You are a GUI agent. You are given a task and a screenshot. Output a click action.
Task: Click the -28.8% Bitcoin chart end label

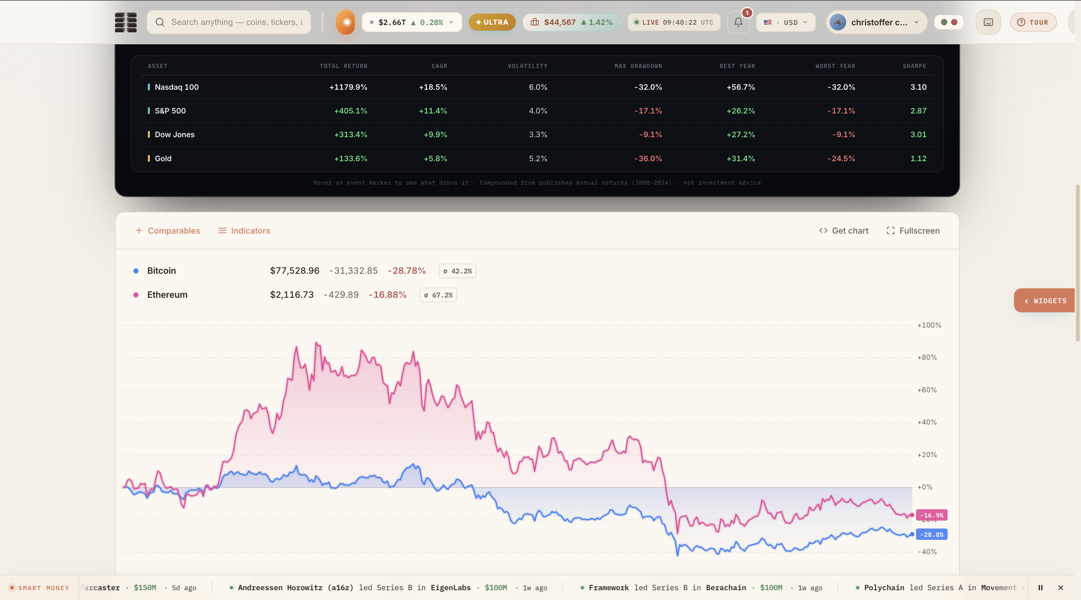point(931,535)
